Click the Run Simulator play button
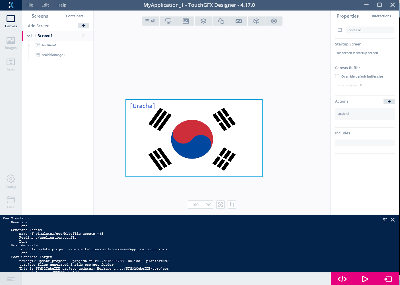This screenshot has height=285, width=400. 365,279
